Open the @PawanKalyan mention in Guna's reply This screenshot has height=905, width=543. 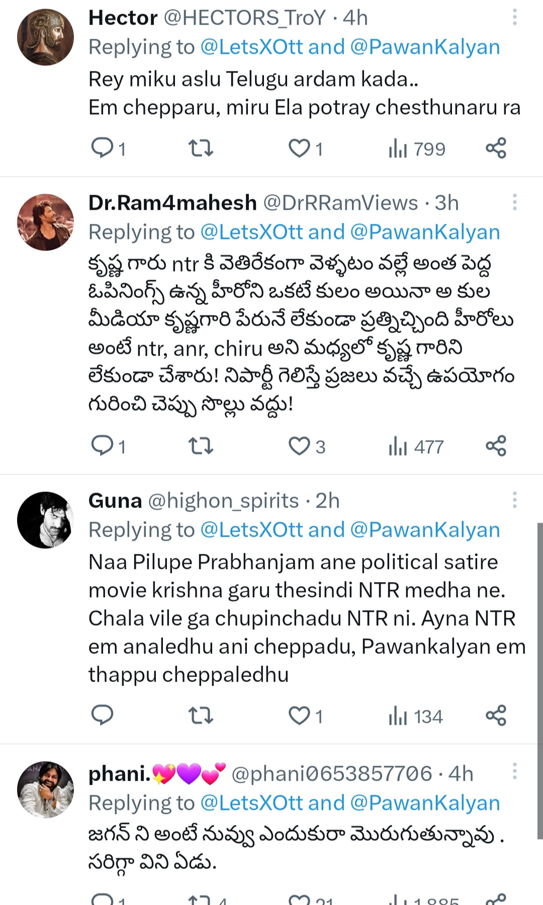point(425,530)
